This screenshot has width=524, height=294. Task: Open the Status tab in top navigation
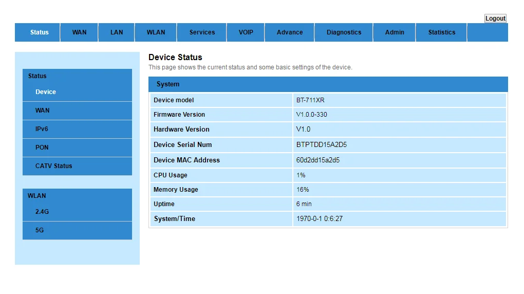click(x=39, y=32)
